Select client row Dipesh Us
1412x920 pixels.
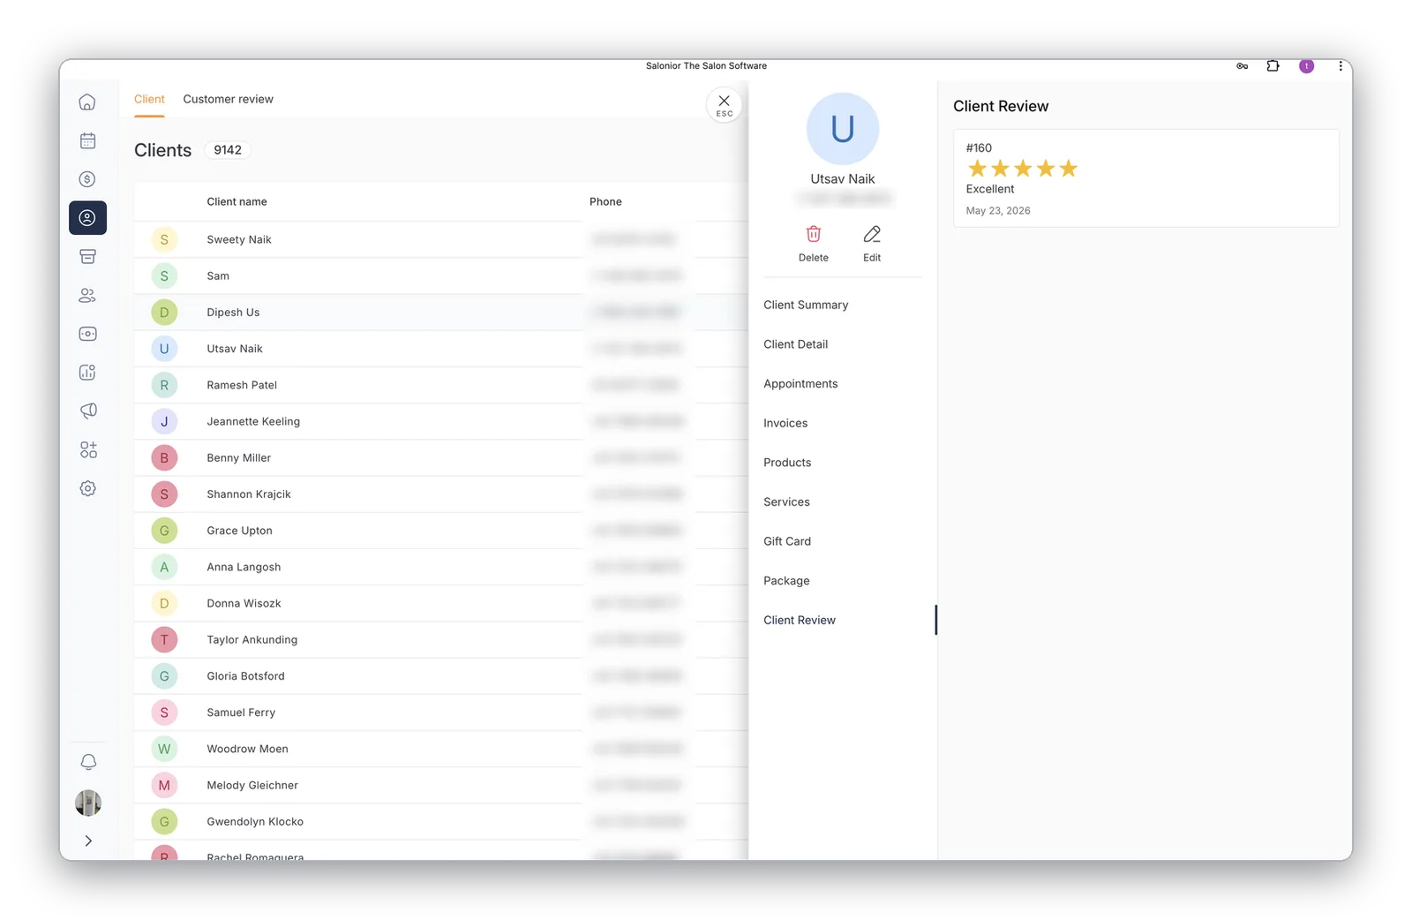441,313
